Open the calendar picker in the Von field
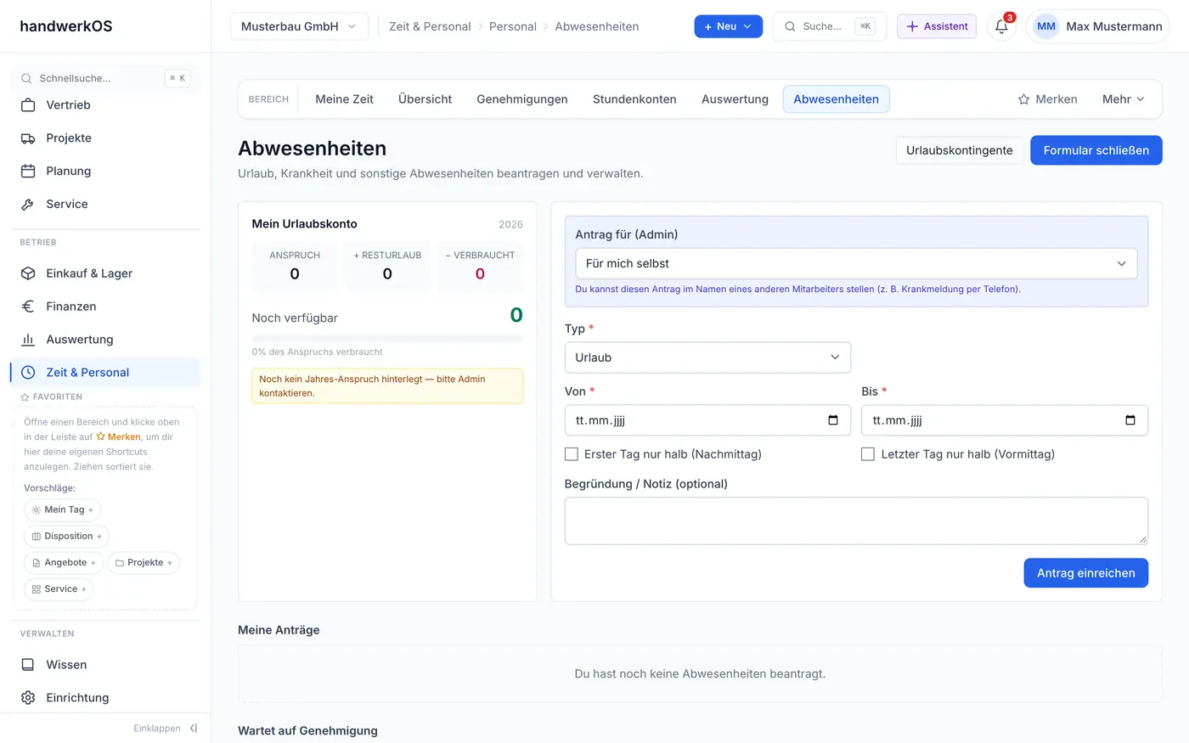Screen dimensions: 1189x743 833,420
